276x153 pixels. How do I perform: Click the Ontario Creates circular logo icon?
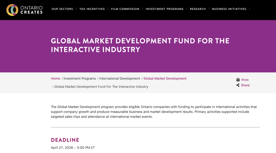point(12,10)
